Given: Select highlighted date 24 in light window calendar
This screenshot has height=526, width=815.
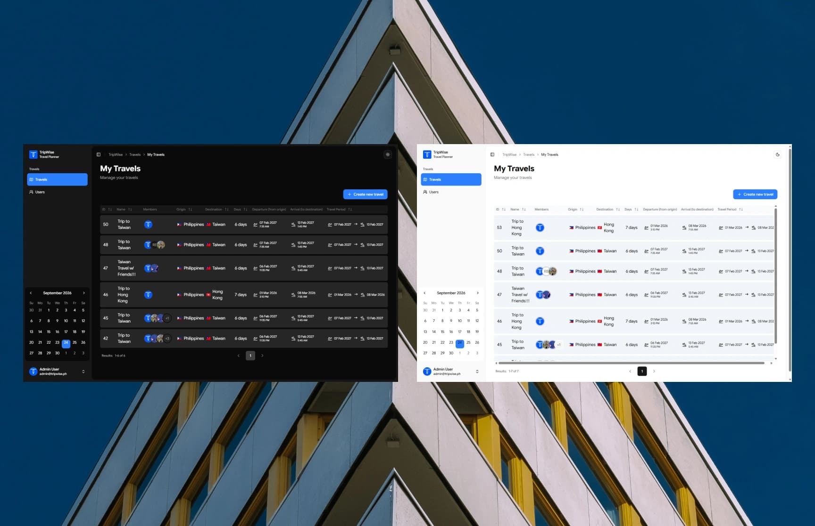Looking at the screenshot, I should click(460, 342).
